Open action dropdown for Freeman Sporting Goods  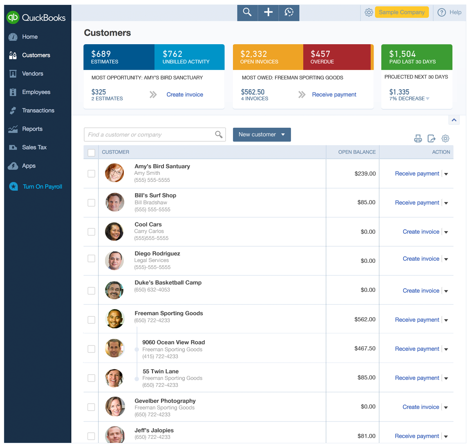[446, 321]
